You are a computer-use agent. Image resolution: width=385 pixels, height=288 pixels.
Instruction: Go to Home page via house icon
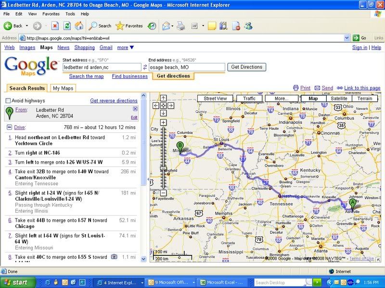pyautogui.click(x=79, y=26)
